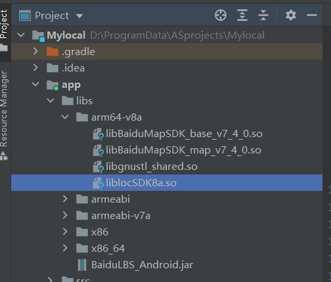Expand the .idea folder
This screenshot has height=282, width=331.
pyautogui.click(x=35, y=68)
